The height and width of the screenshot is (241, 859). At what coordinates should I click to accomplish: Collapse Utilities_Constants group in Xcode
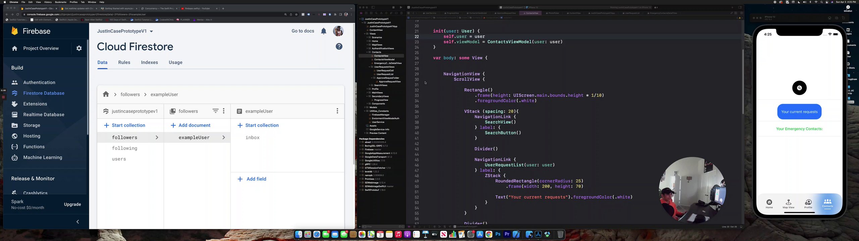pyautogui.click(x=365, y=111)
